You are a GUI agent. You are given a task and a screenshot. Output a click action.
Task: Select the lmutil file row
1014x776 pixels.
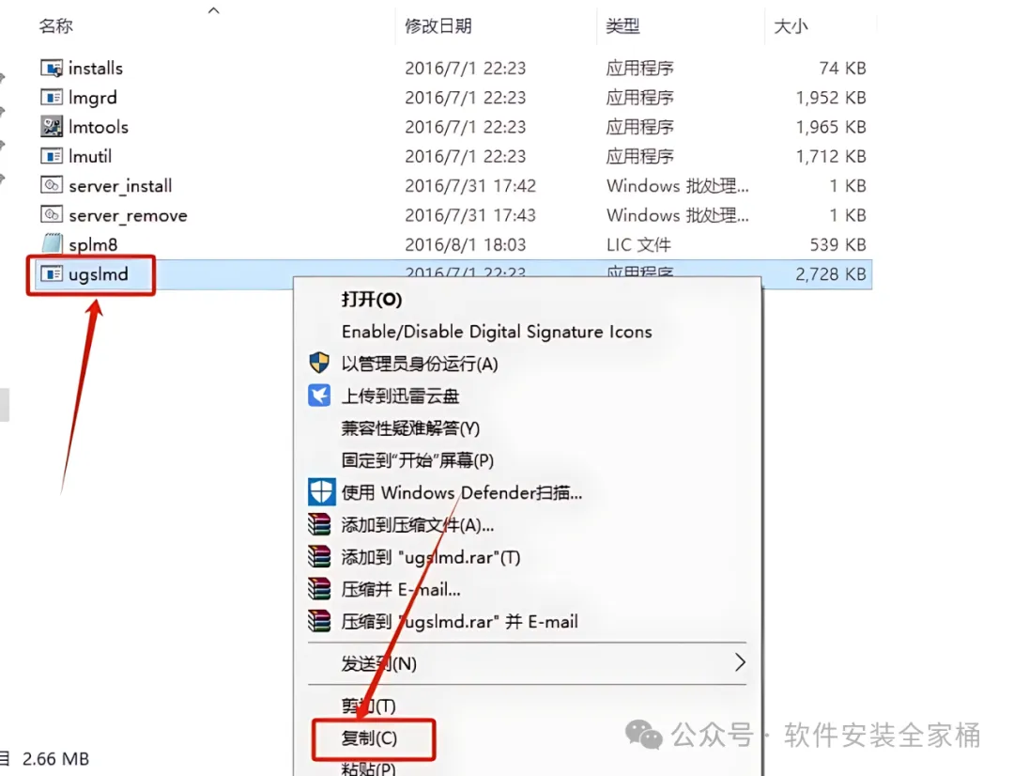(x=453, y=156)
